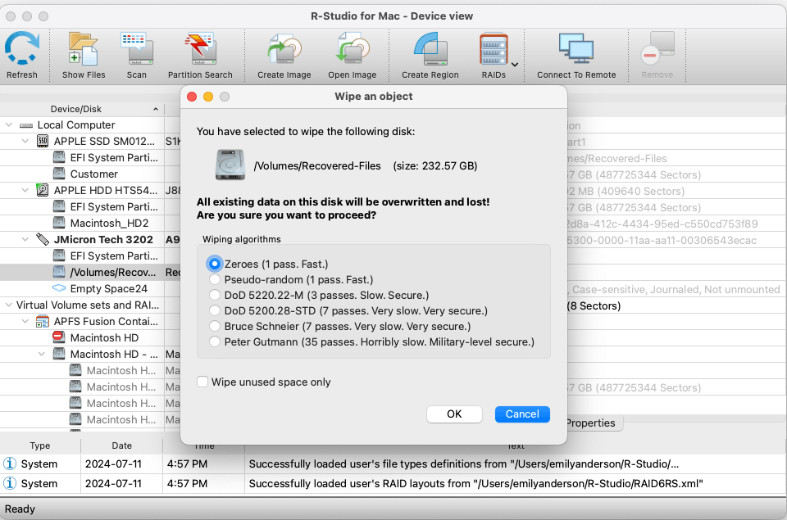Click the Create Image toolbar icon
787x520 pixels.
[x=284, y=48]
